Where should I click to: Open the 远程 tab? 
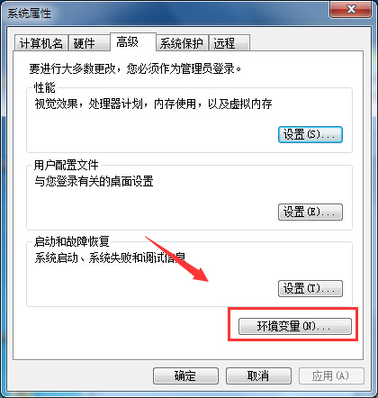coord(229,43)
